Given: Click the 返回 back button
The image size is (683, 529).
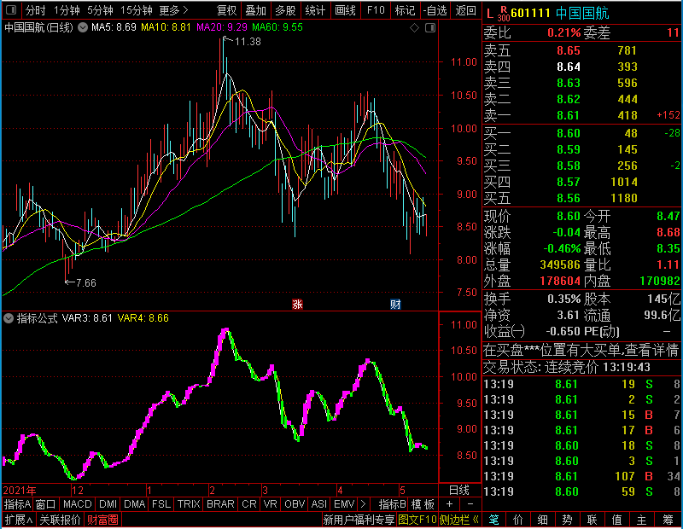Looking at the screenshot, I should click(x=465, y=10).
